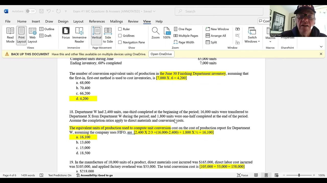Click word count 1409 words

(x=28, y=175)
